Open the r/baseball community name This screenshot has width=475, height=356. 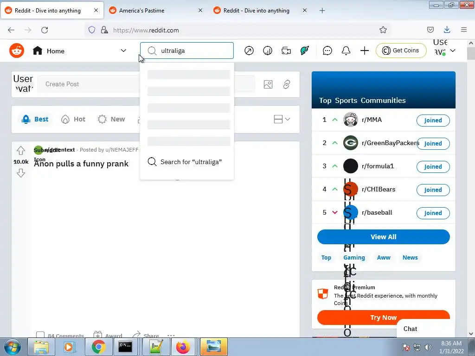point(377,212)
